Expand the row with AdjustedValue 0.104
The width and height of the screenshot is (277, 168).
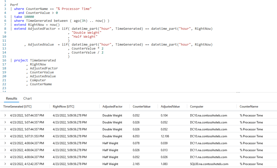point(5,115)
